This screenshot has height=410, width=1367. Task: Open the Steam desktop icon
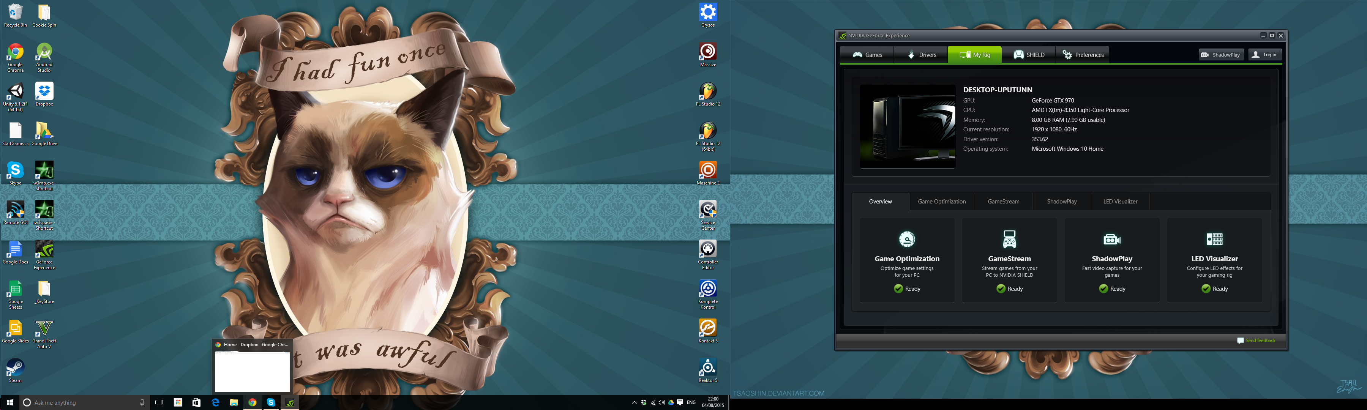click(16, 370)
